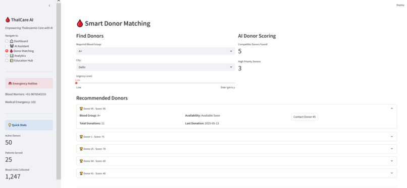Click the Blood Group: A+ detail text
The width and height of the screenshot is (407, 188).
pos(90,116)
